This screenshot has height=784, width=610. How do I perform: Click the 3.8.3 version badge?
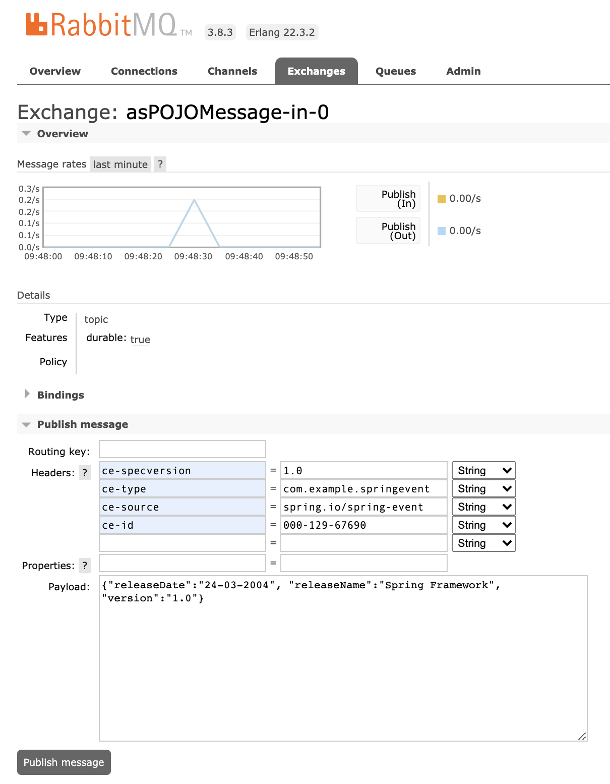click(x=220, y=32)
